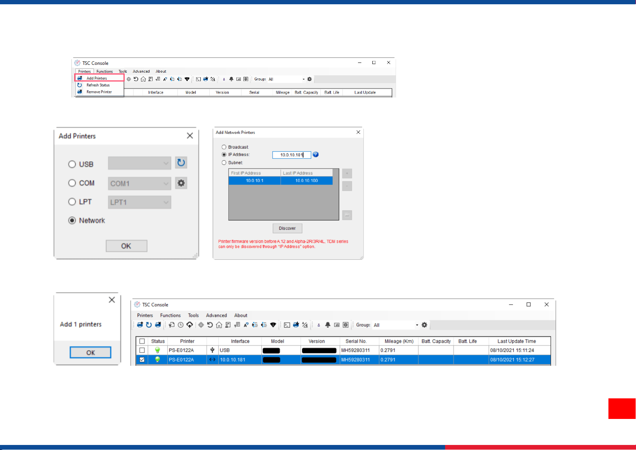636x450 pixels.
Task: Click the USB symbol icon in the USB printer row
Action: [212, 350]
